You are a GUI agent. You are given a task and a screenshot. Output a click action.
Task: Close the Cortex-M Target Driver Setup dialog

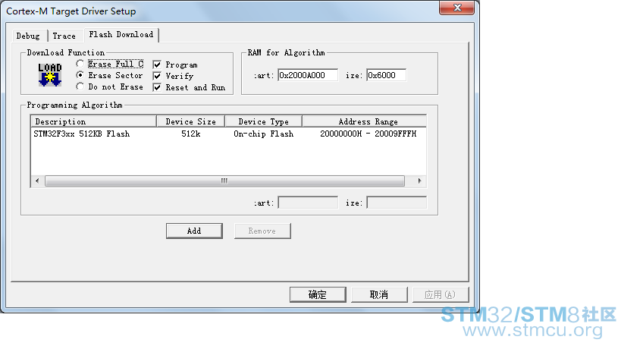(x=457, y=8)
